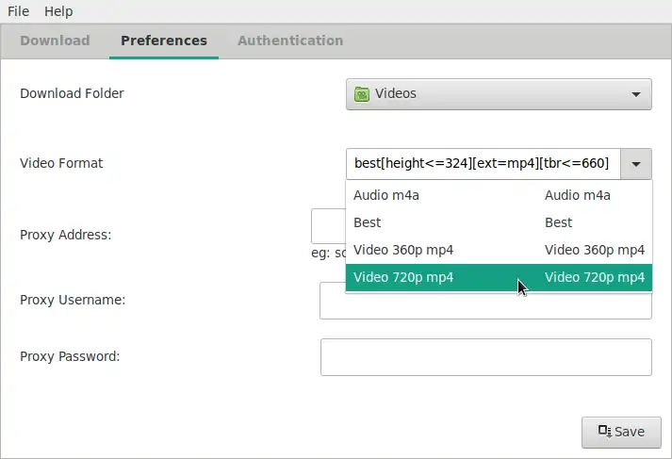672x459 pixels.
Task: Open the Download Folder dropdown
Action: pyautogui.click(x=499, y=94)
